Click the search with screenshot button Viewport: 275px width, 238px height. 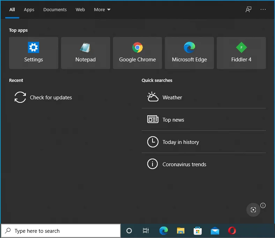(x=253, y=210)
